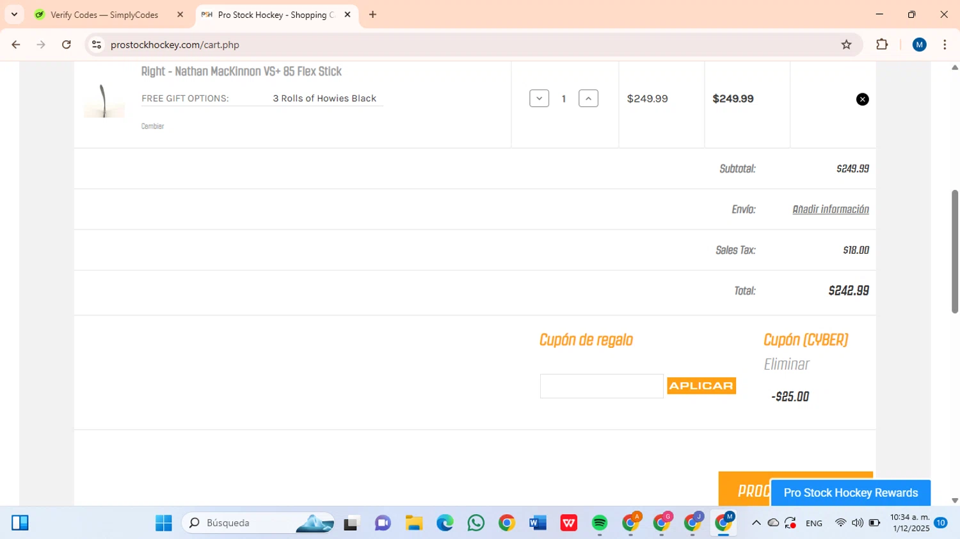
Task: Open Google Chrome taskbar icon without badge
Action: [x=507, y=523]
